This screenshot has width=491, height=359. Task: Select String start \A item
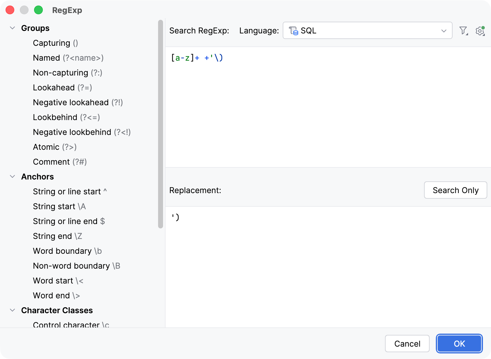(59, 206)
